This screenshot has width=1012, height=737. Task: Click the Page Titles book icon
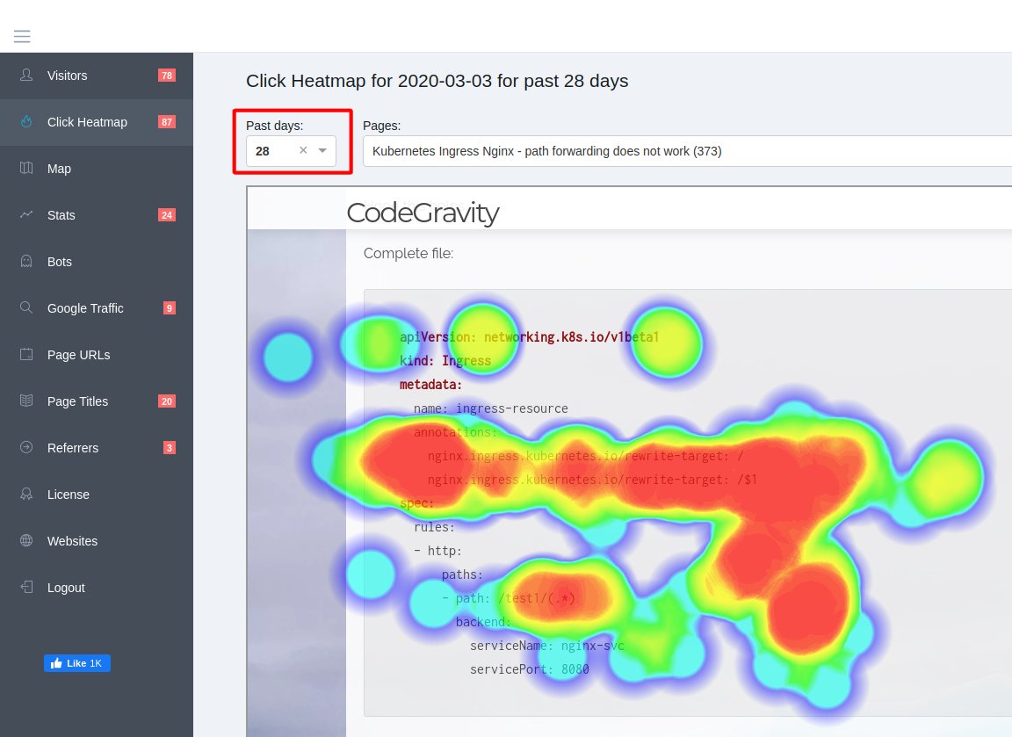coord(26,400)
